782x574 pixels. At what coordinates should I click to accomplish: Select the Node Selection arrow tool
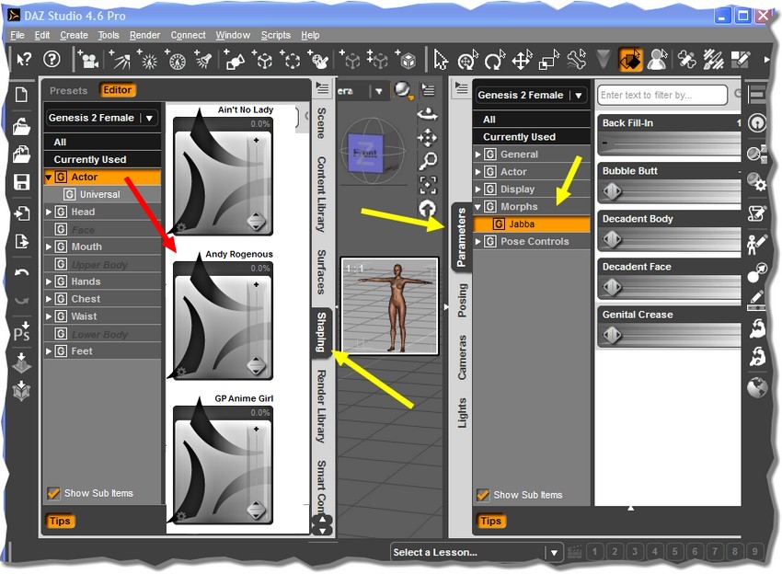(x=441, y=60)
